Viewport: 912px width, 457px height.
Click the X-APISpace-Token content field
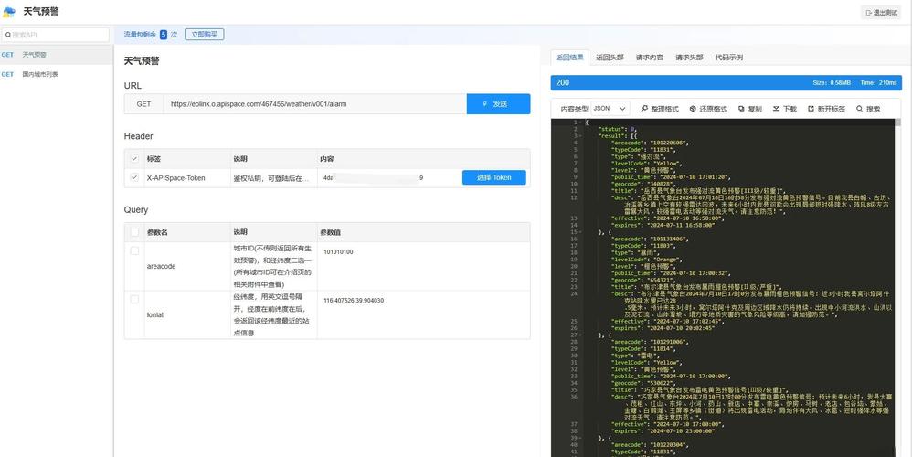tap(388, 178)
